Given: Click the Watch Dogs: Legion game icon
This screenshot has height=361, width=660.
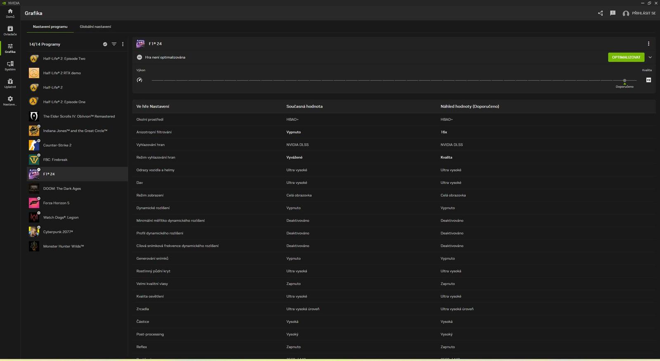Looking at the screenshot, I should coord(34,217).
